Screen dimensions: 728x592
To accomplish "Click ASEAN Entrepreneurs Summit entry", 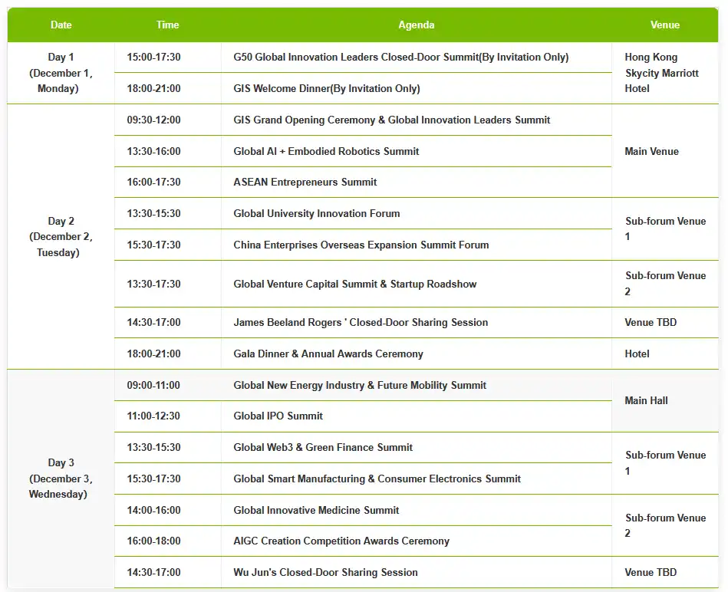I will 305,183.
